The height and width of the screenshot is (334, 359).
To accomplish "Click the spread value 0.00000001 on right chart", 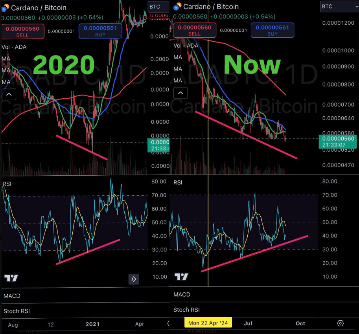I will [x=234, y=30].
